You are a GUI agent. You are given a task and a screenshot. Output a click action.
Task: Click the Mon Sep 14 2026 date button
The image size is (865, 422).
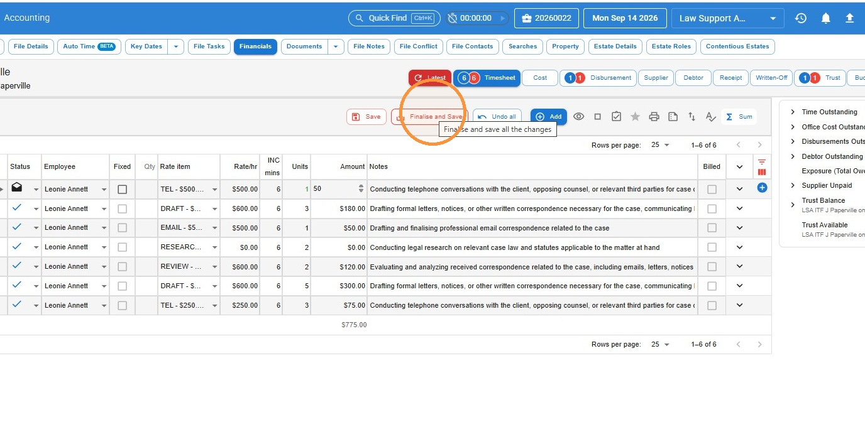click(625, 18)
